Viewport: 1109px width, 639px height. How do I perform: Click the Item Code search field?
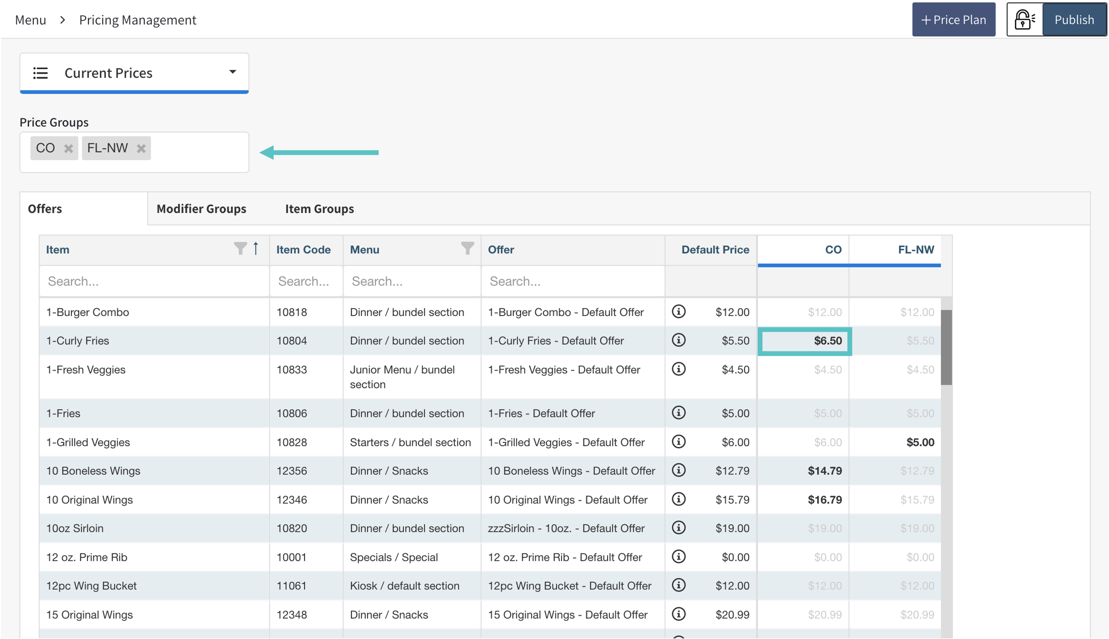306,281
